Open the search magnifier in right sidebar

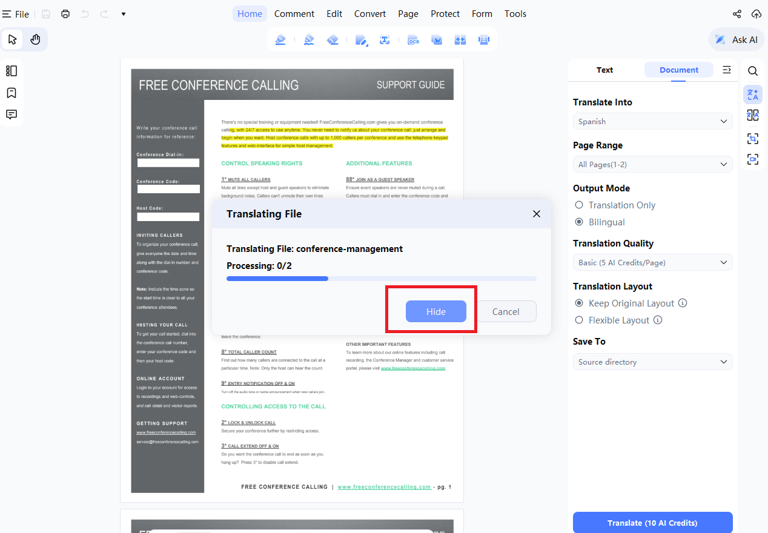753,71
